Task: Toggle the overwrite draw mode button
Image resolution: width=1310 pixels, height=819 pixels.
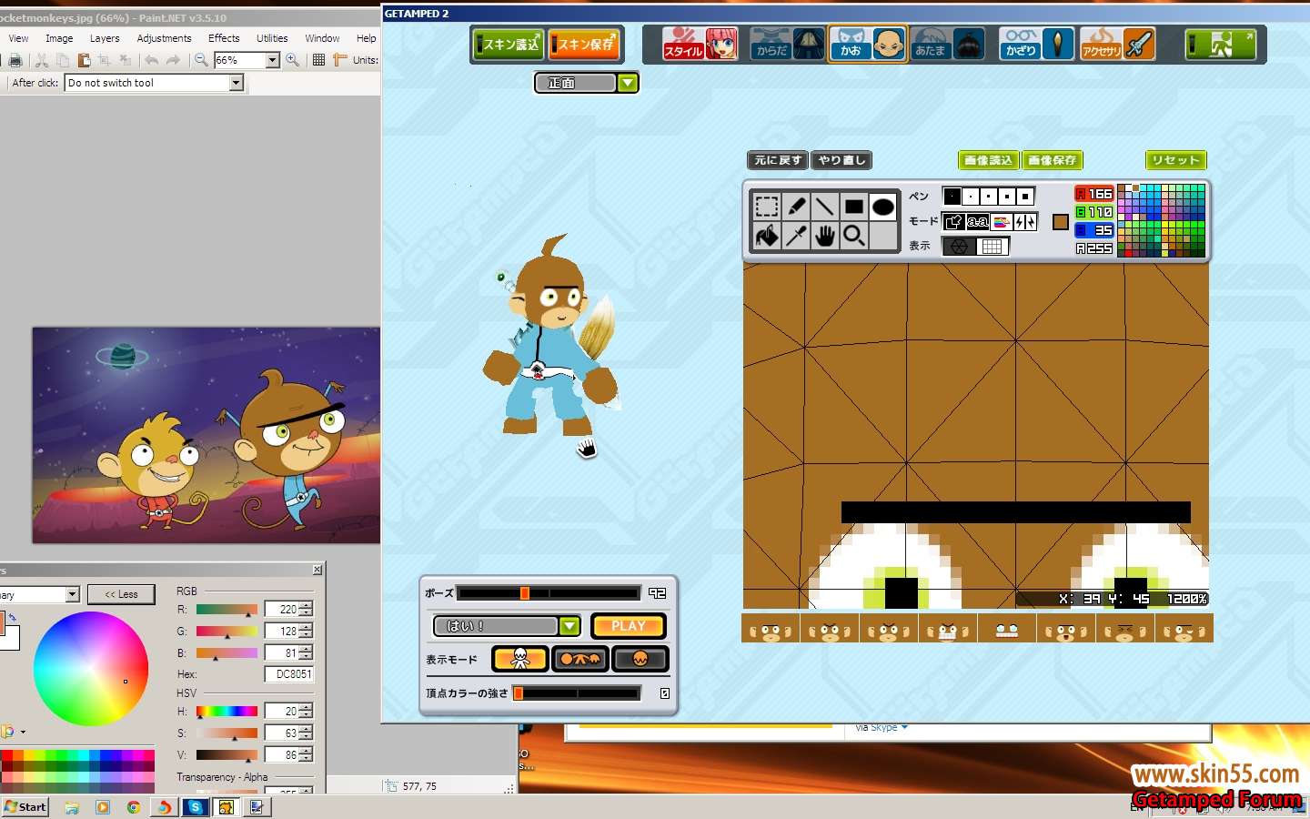Action: pos(953,221)
